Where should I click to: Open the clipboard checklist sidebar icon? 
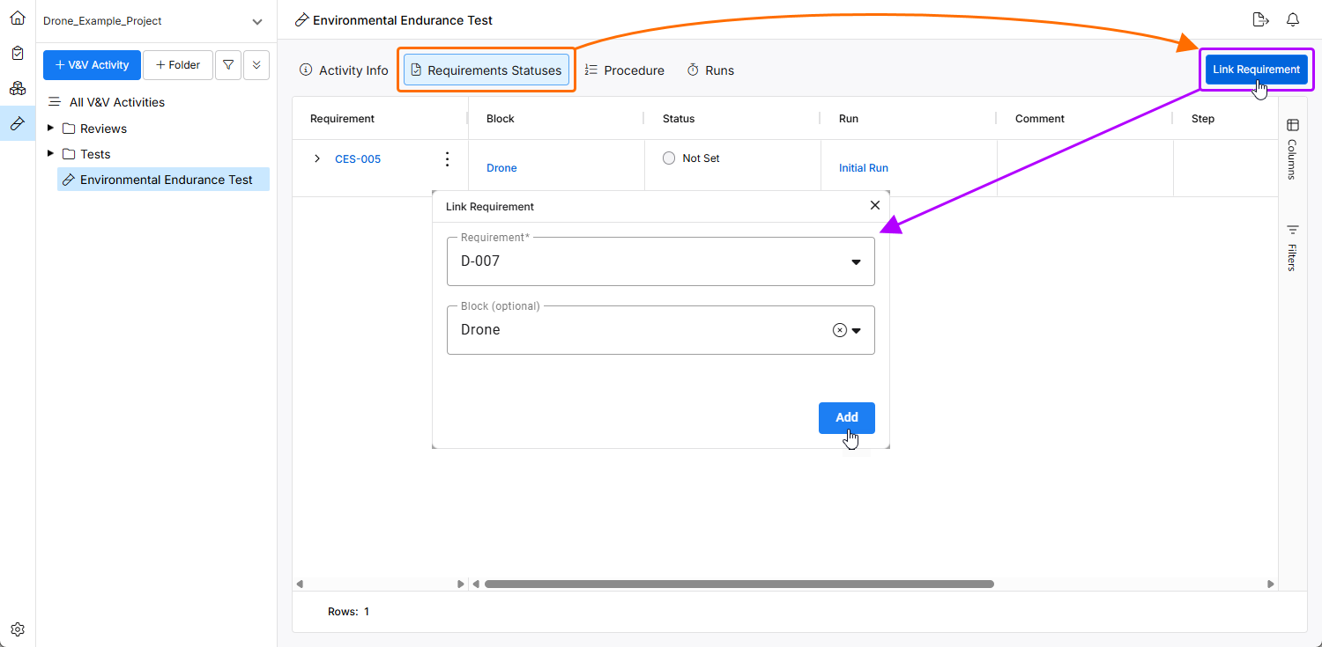tap(18, 53)
